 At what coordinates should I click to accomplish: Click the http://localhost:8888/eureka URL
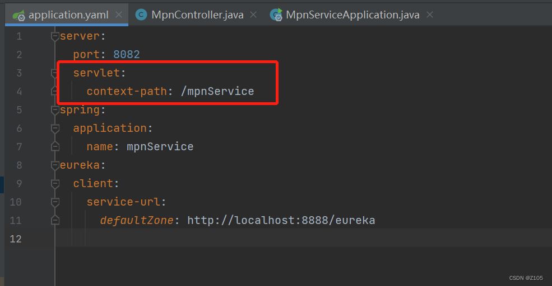[x=281, y=221]
